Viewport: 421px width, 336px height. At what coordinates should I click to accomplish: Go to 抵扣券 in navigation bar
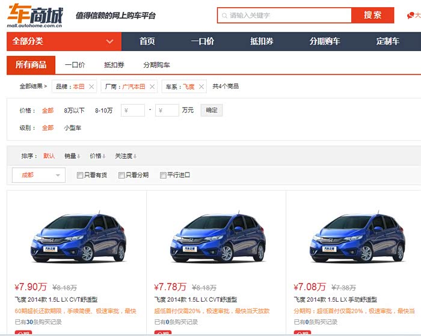click(x=262, y=41)
